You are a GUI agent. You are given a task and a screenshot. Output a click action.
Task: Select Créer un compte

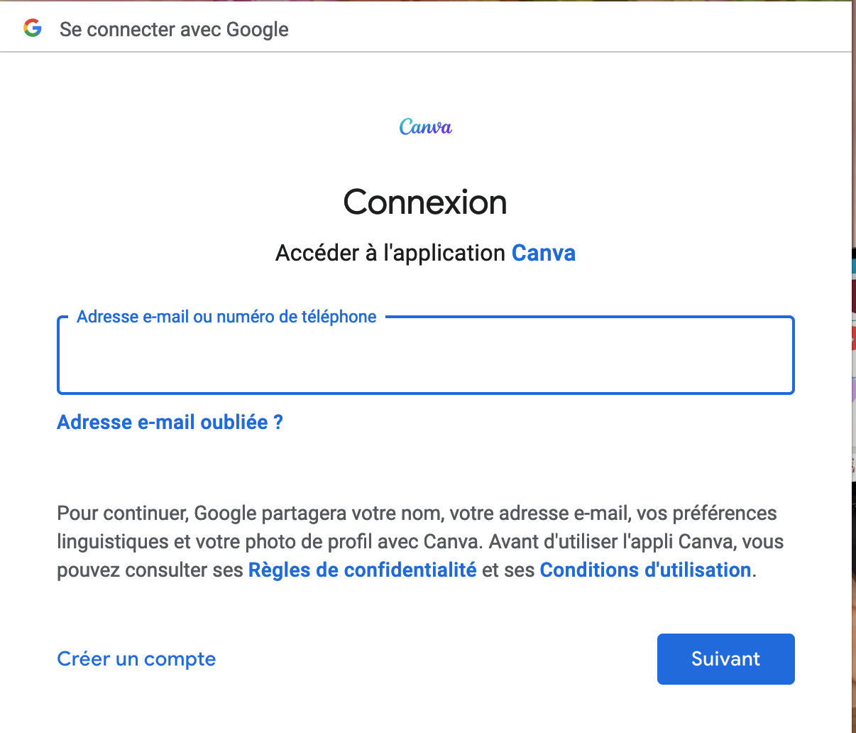coord(136,659)
